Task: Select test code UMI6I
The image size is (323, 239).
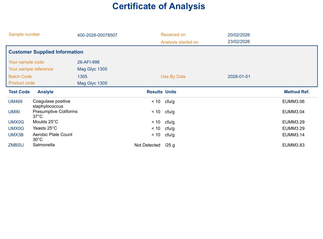Action: (14, 112)
